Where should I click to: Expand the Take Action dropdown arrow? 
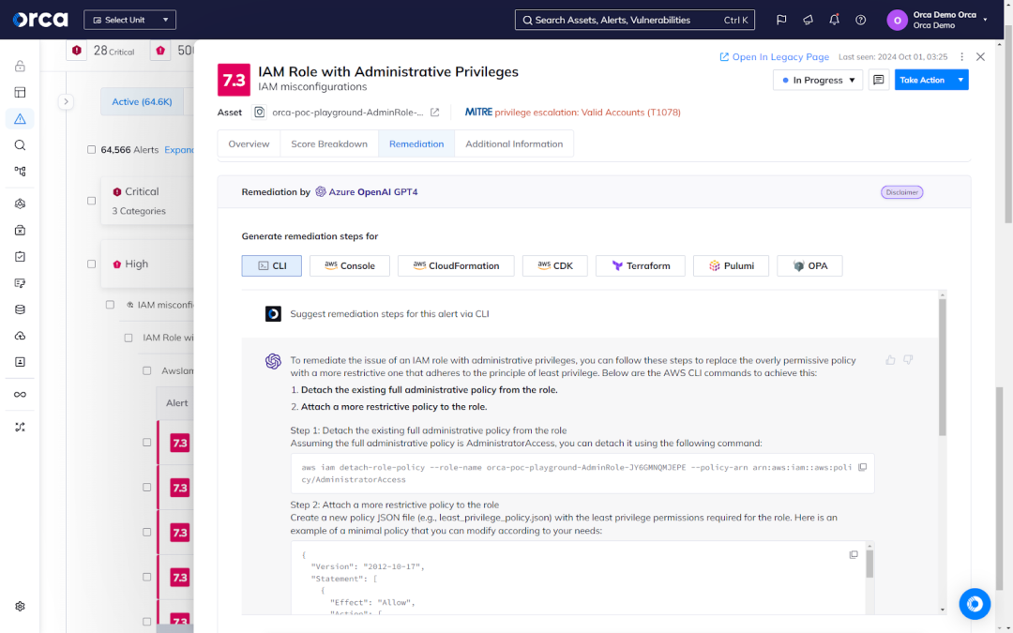pyautogui.click(x=960, y=80)
